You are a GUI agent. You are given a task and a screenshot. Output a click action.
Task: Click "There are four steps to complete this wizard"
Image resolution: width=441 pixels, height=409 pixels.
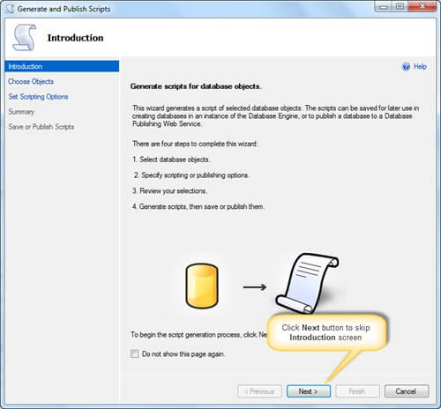click(195, 144)
